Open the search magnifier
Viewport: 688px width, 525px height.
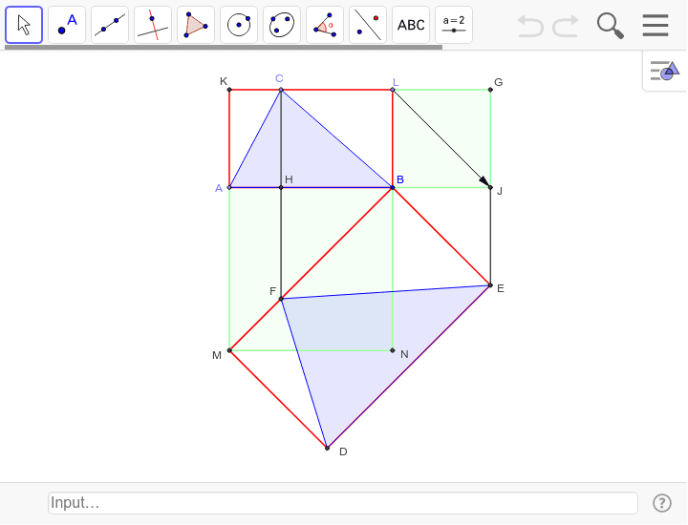[x=611, y=26]
